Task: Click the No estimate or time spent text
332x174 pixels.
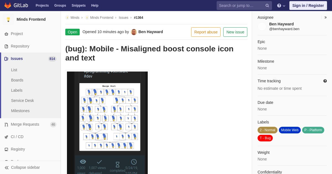Action: click(279, 88)
